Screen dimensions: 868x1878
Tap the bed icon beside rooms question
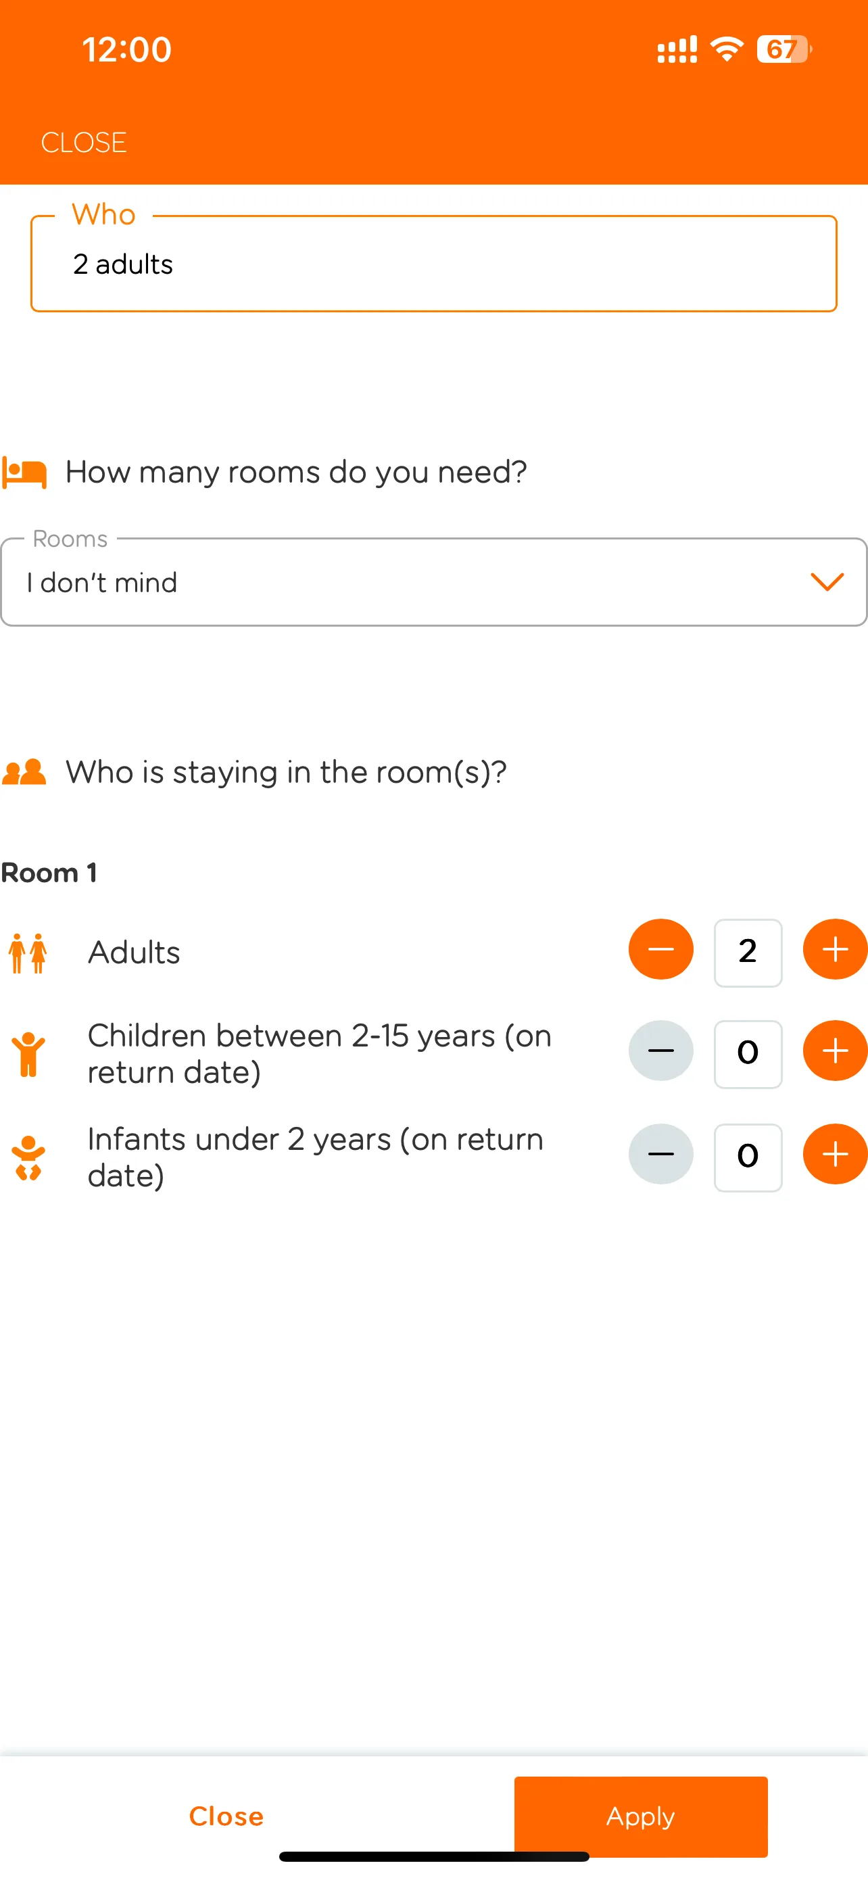(25, 473)
